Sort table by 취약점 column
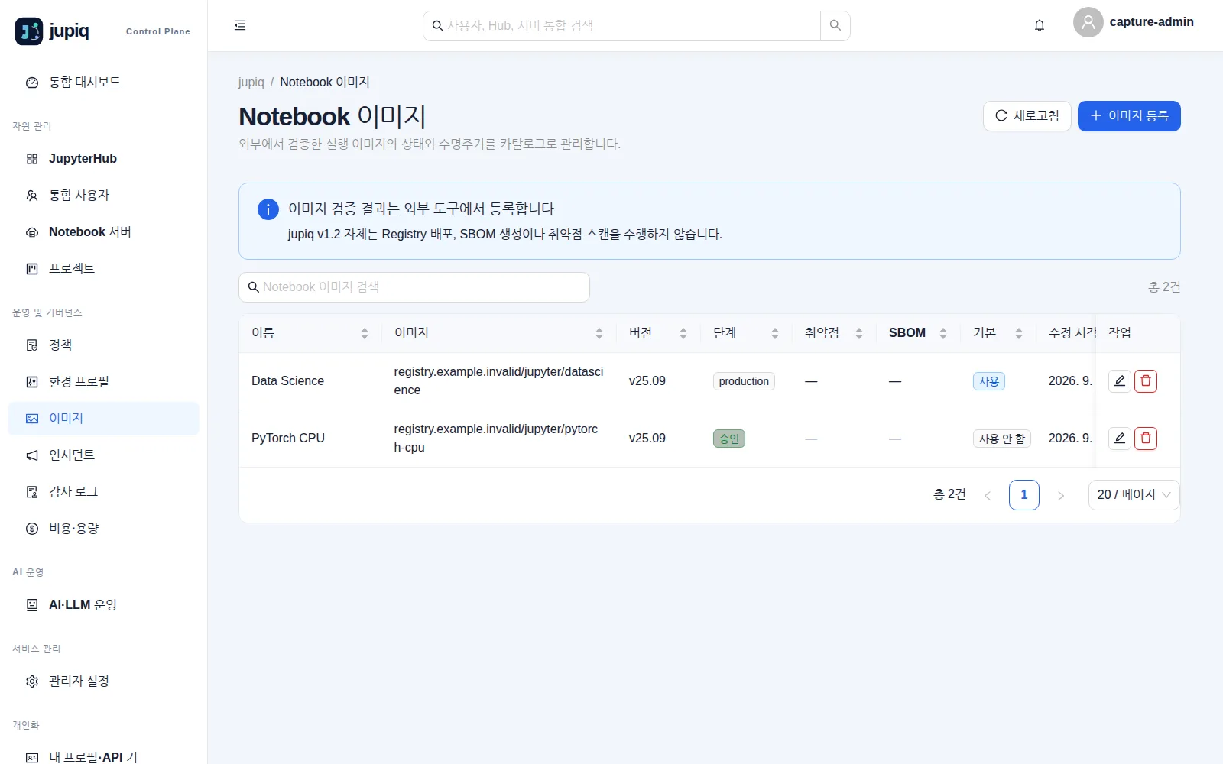The width and height of the screenshot is (1223, 764). [x=834, y=333]
